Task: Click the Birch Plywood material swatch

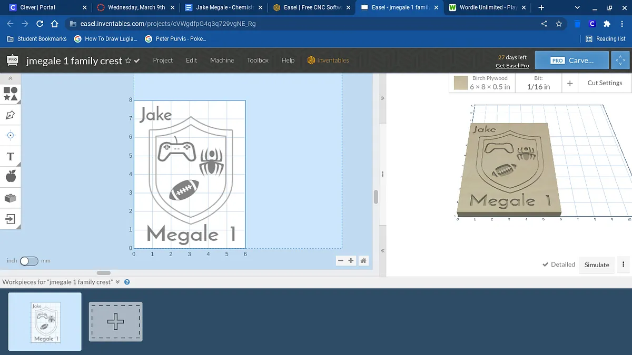Action: click(461, 83)
